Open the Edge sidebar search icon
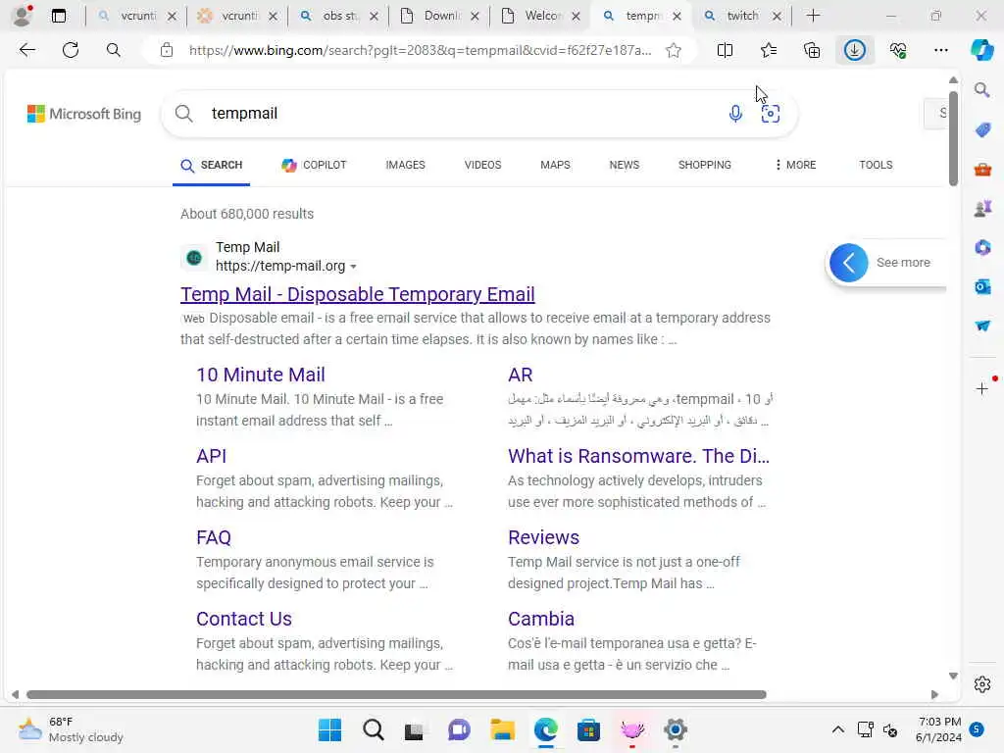Image resolution: width=1004 pixels, height=753 pixels. click(x=982, y=90)
